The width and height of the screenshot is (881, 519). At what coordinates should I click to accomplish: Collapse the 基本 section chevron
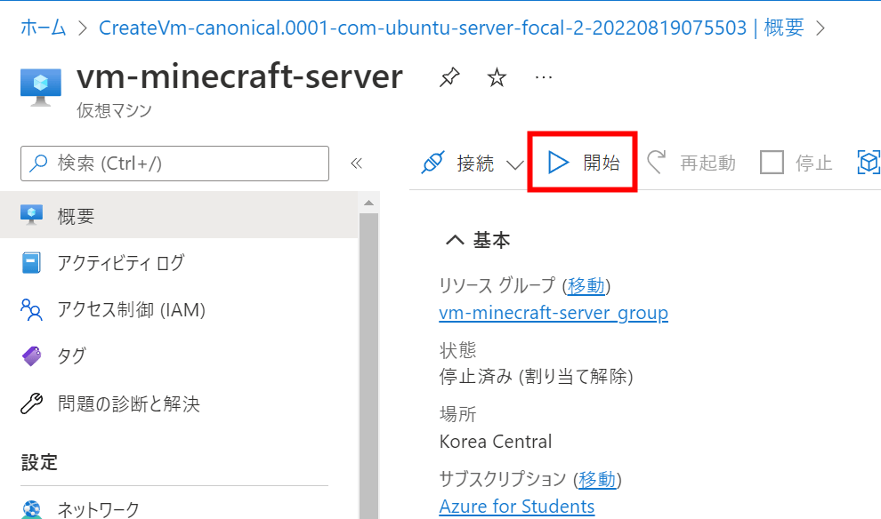[455, 240]
